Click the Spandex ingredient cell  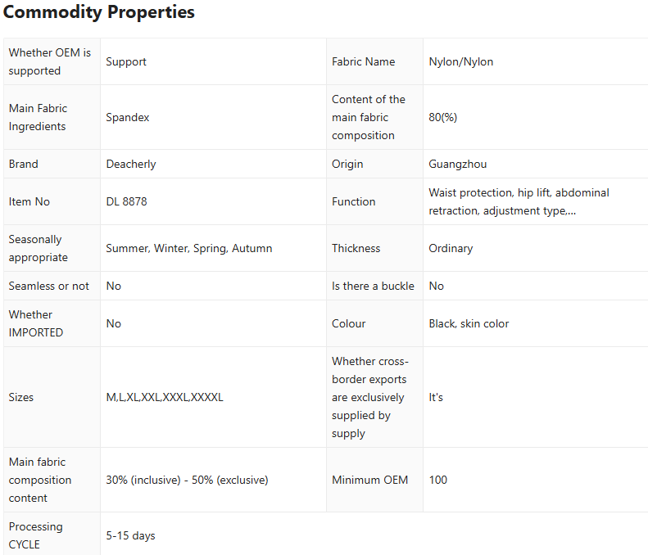(128, 117)
